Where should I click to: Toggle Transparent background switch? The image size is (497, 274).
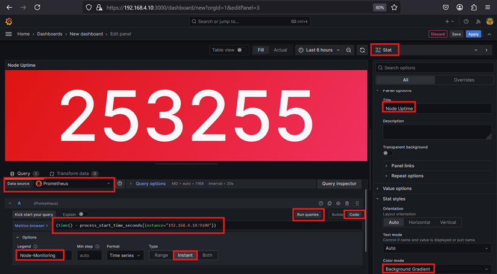pyautogui.click(x=387, y=153)
